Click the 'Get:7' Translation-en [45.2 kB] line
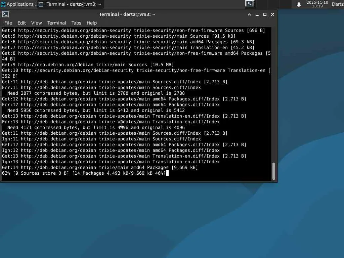This screenshot has height=258, width=344. [128, 48]
